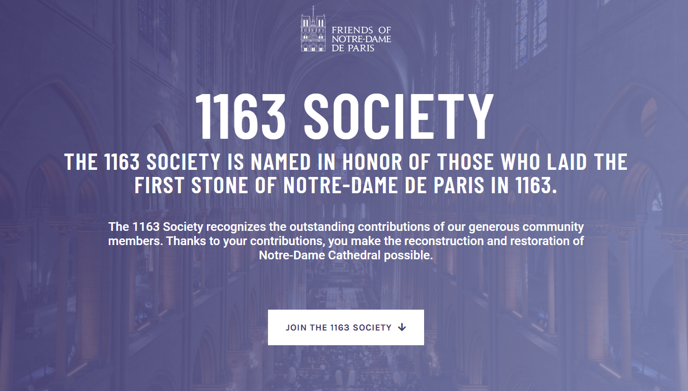Open the Friends of Notre-Dame de Paris home link

pyautogui.click(x=346, y=29)
